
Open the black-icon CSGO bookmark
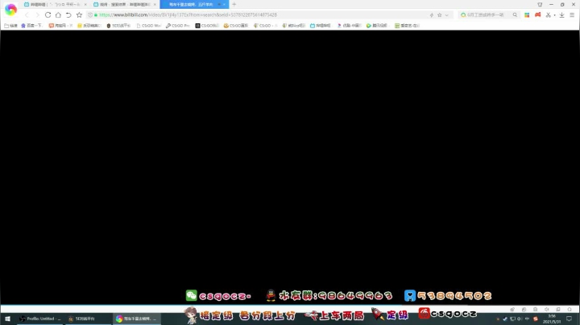pyautogui.click(x=207, y=26)
